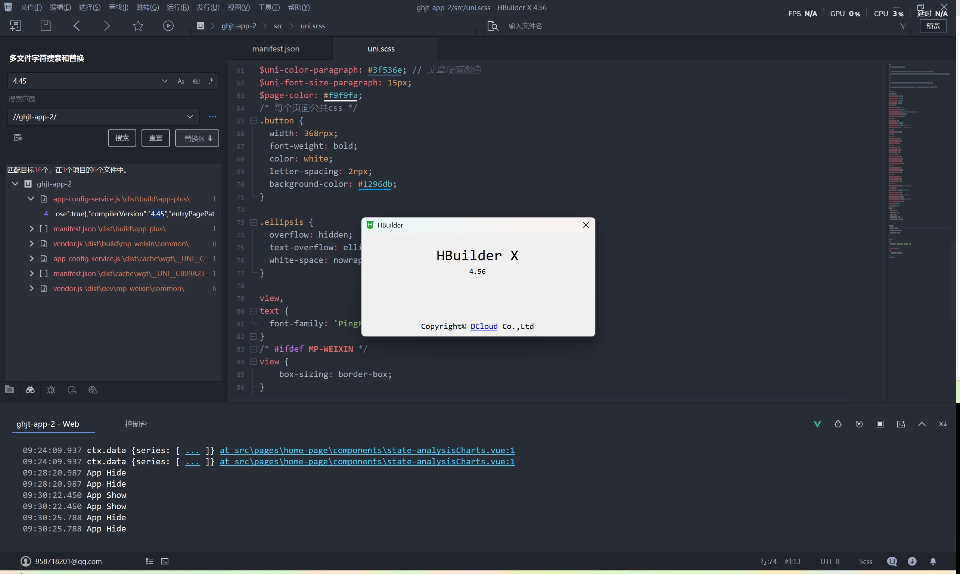Open the 运行(R) menu

point(177,7)
